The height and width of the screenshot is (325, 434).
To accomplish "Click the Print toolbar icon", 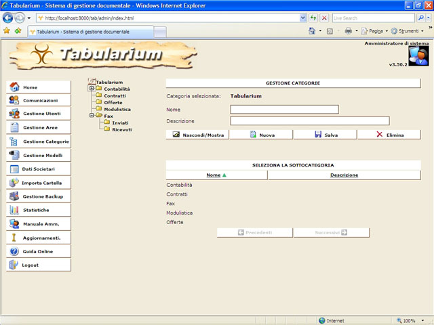I will 348,30.
